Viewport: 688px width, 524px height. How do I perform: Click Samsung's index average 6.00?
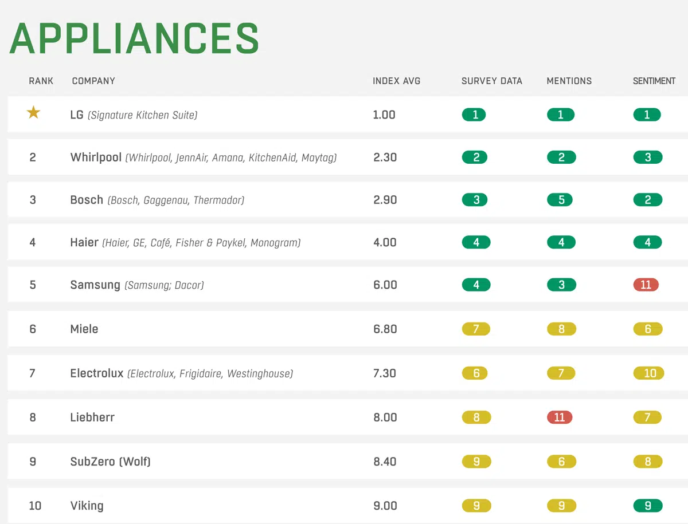click(385, 285)
